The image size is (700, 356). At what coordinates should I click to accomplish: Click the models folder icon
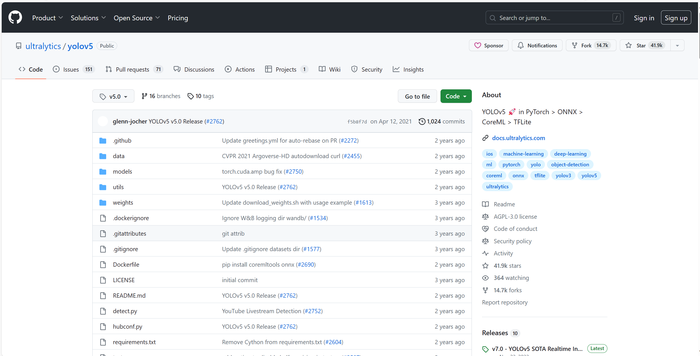point(103,171)
